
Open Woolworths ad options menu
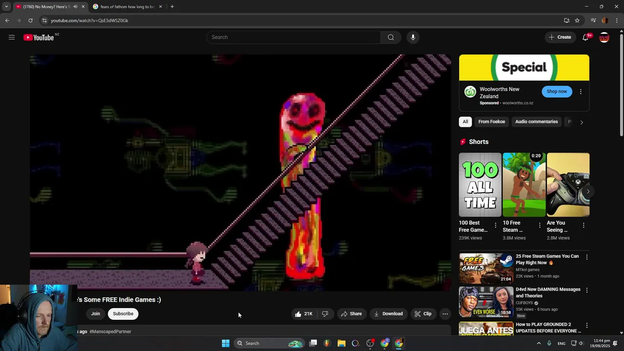click(x=581, y=92)
